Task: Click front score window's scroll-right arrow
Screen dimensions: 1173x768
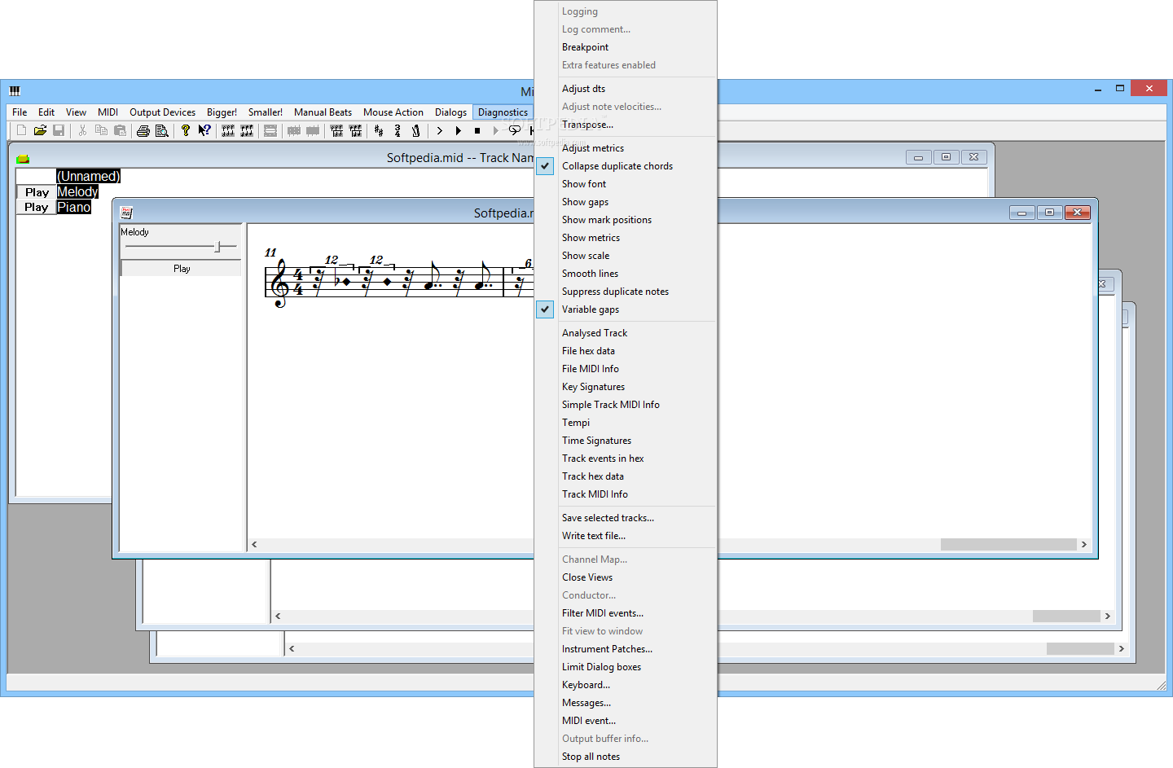Action: click(x=1083, y=544)
